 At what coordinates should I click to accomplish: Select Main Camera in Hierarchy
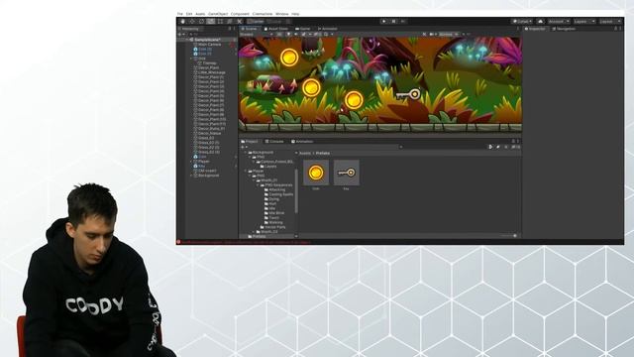(209, 44)
